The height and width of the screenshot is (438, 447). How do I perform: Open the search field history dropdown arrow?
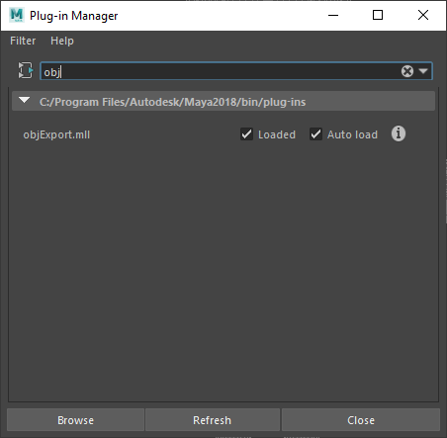tap(423, 71)
